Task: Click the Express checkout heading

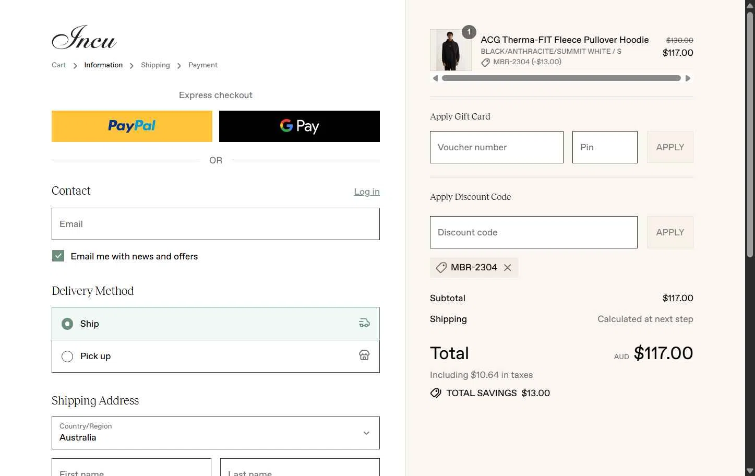Action: point(215,95)
